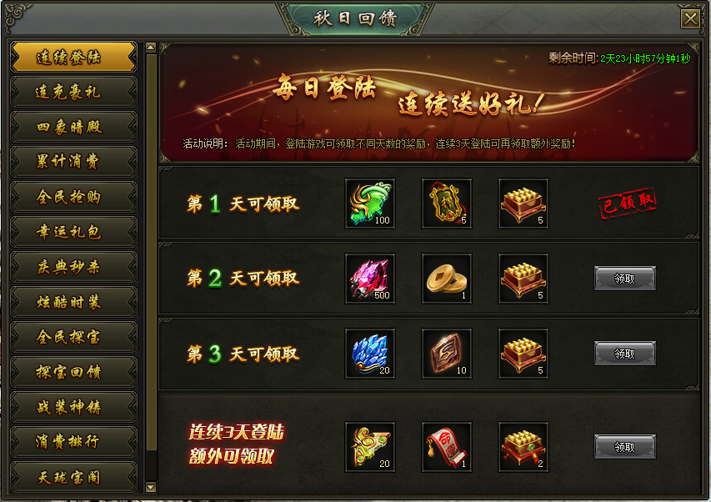The height and width of the screenshot is (502, 711).
Task: Click the pink crystal reward with 500 count
Action: pos(370,279)
